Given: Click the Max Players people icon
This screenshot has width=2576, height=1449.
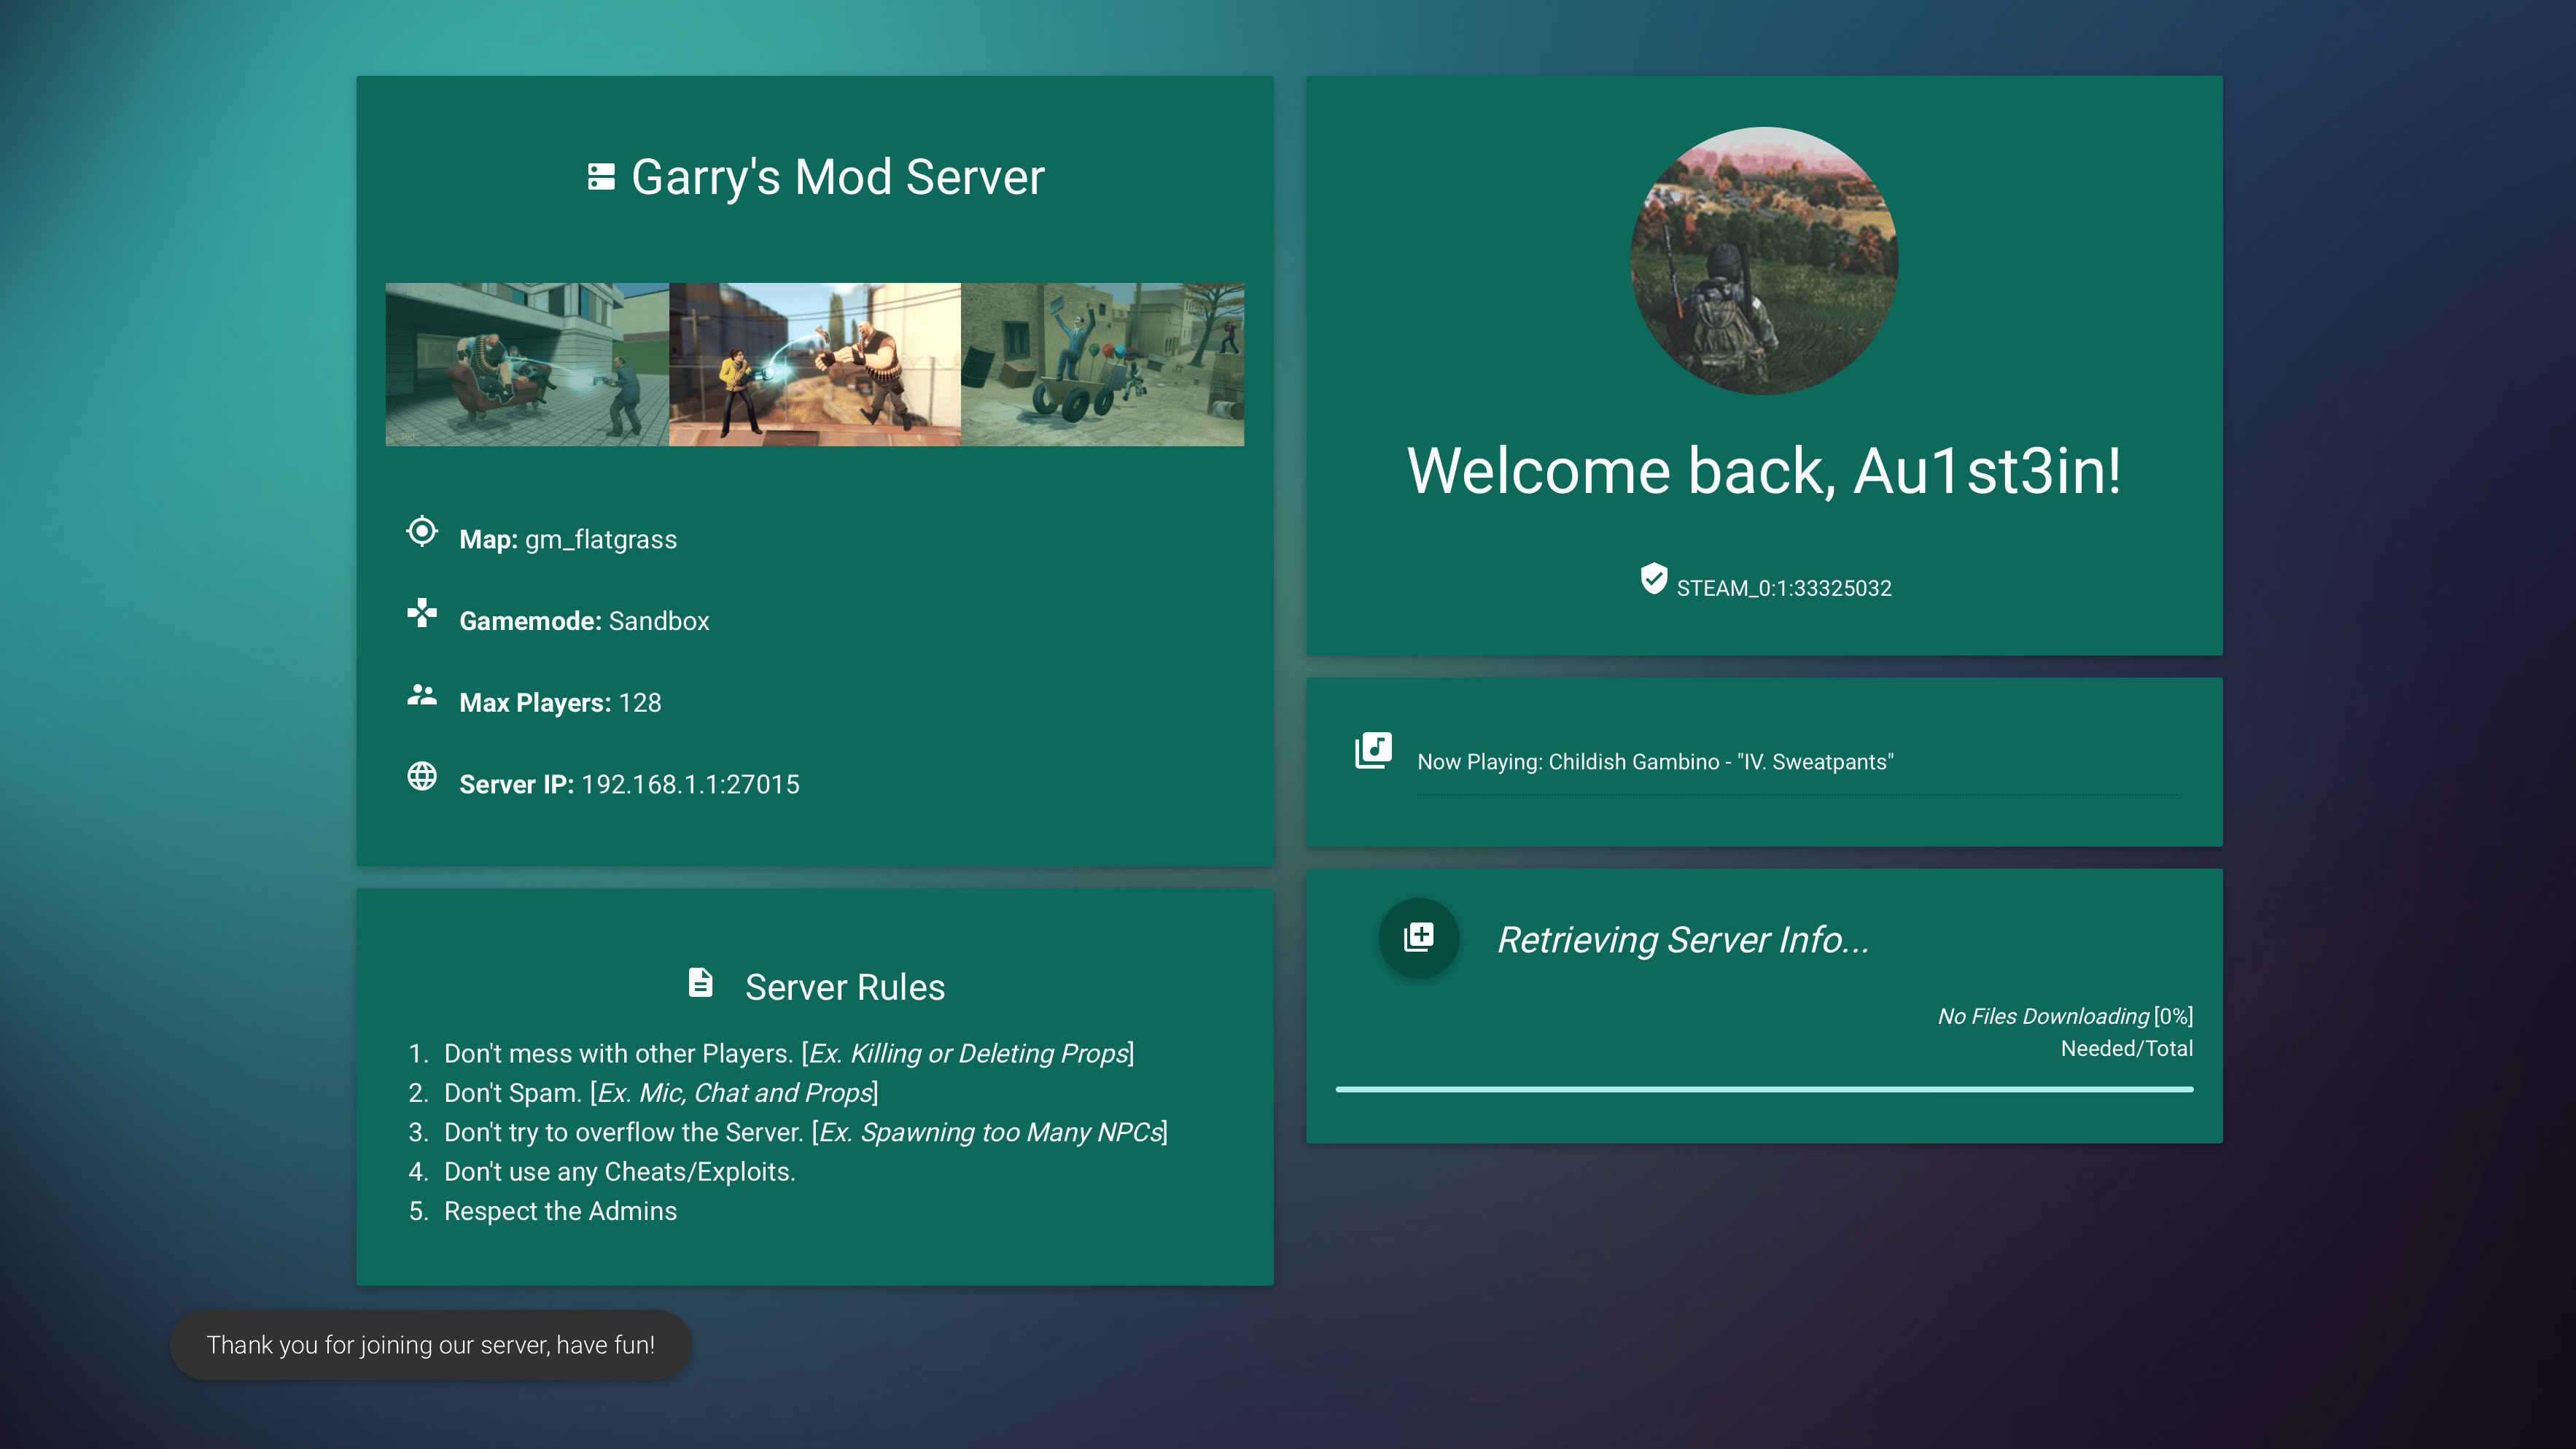Looking at the screenshot, I should 422,695.
